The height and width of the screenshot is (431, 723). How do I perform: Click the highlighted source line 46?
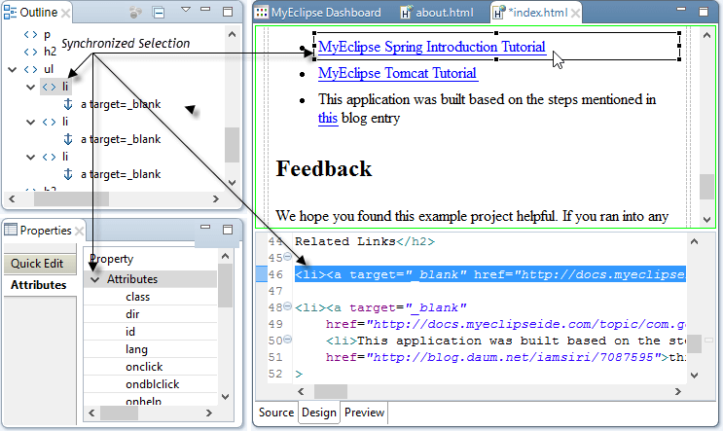click(490, 274)
